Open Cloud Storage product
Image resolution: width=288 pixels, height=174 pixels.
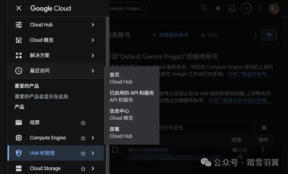click(56, 168)
